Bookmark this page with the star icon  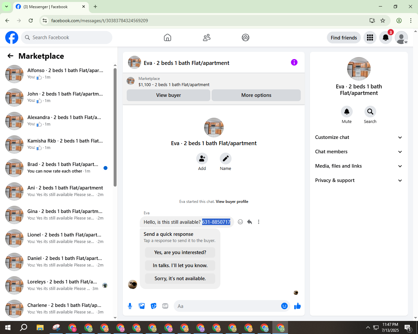pyautogui.click(x=383, y=21)
